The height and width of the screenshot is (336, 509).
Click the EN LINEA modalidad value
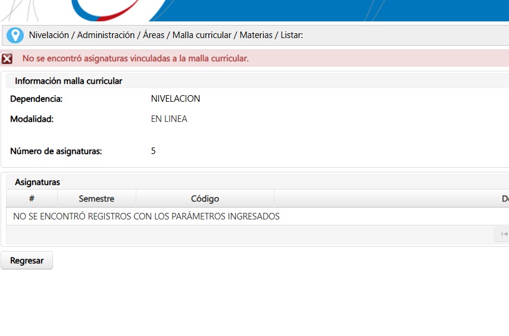(169, 119)
